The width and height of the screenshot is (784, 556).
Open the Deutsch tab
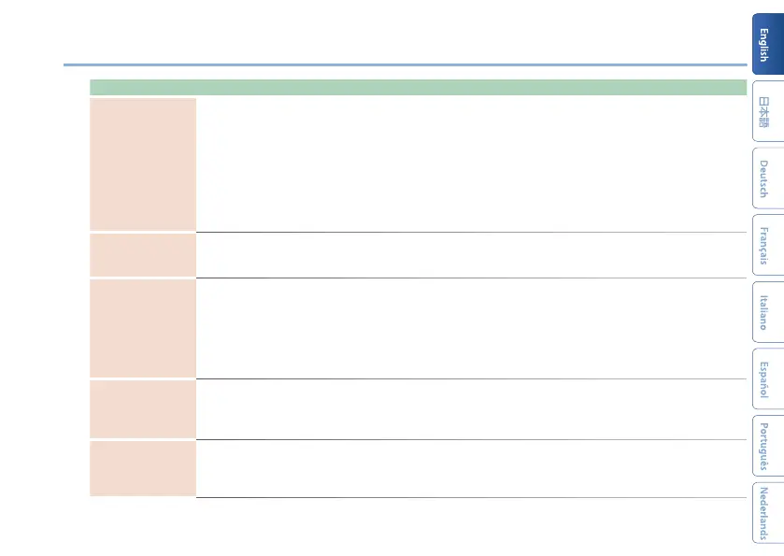pos(765,178)
